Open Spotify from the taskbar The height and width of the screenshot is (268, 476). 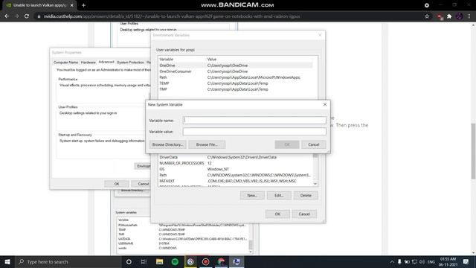pos(175,261)
